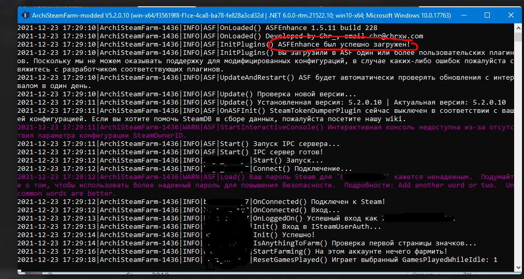
Task: Open the ArchiSteamFarm console window icon menu
Action: point(25,16)
